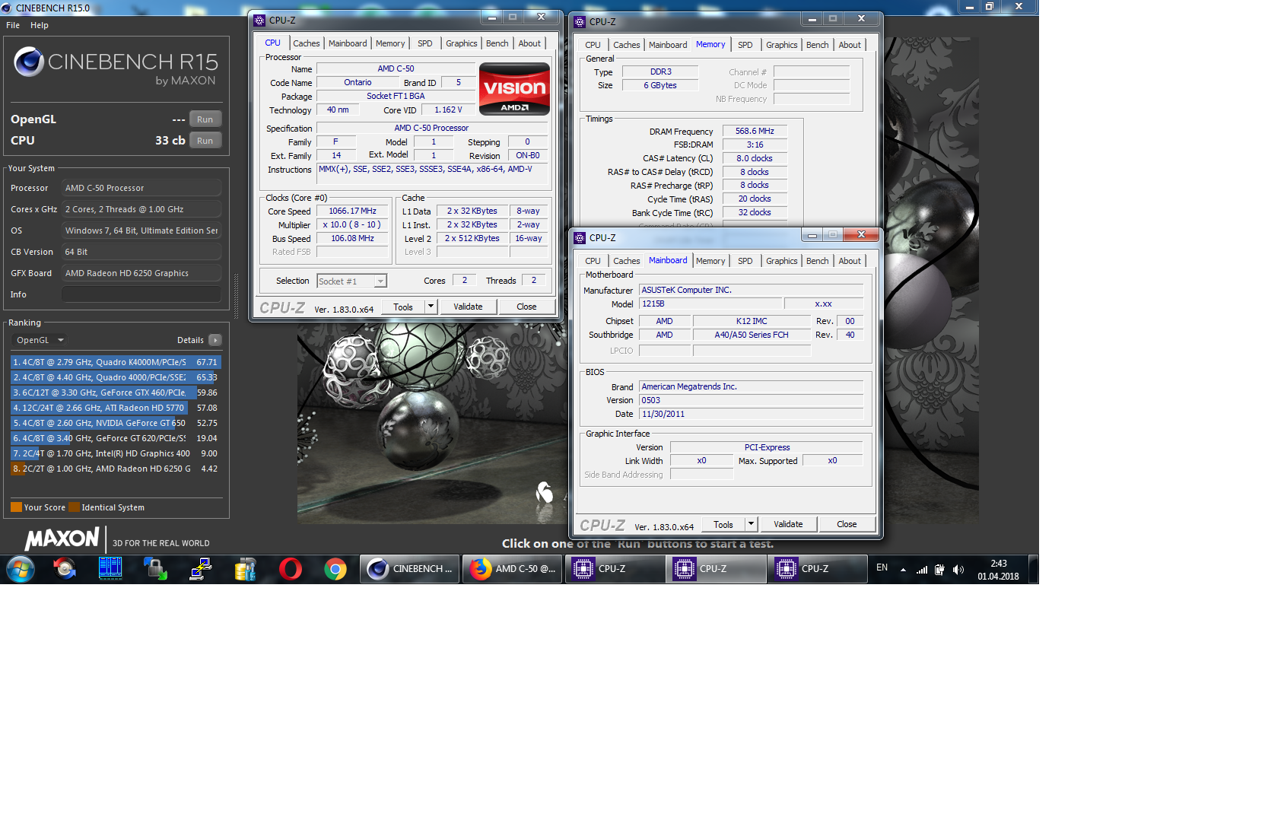Launch Google Chrome from the taskbar
The image size is (1284, 820).
click(335, 569)
